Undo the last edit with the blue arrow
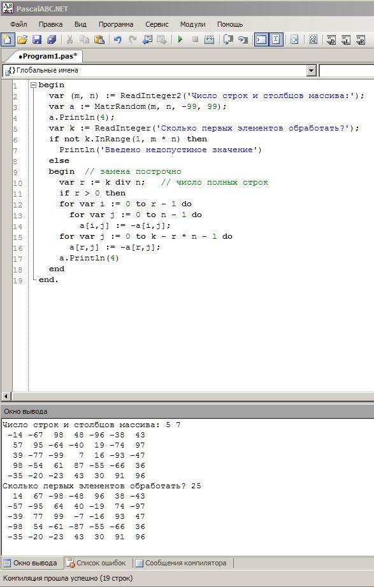Viewport: 374px width, 587px height. pyautogui.click(x=118, y=39)
